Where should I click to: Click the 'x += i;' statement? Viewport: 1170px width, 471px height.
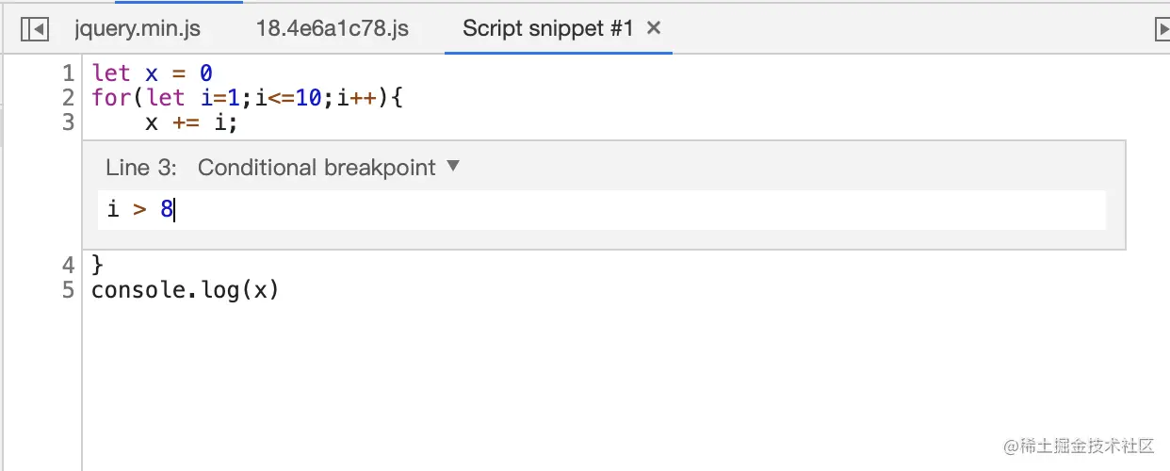[x=191, y=122]
